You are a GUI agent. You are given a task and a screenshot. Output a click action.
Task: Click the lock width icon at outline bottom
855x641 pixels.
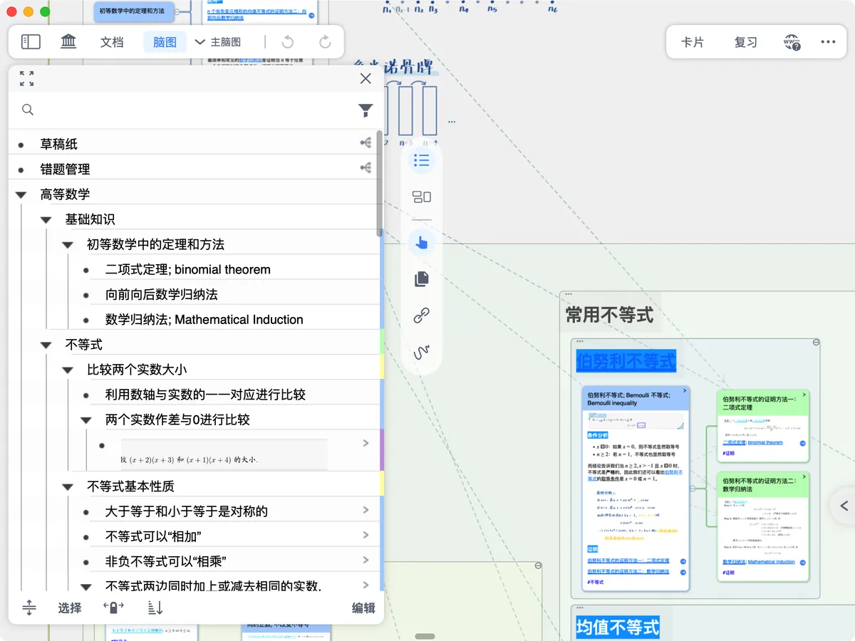tap(113, 608)
